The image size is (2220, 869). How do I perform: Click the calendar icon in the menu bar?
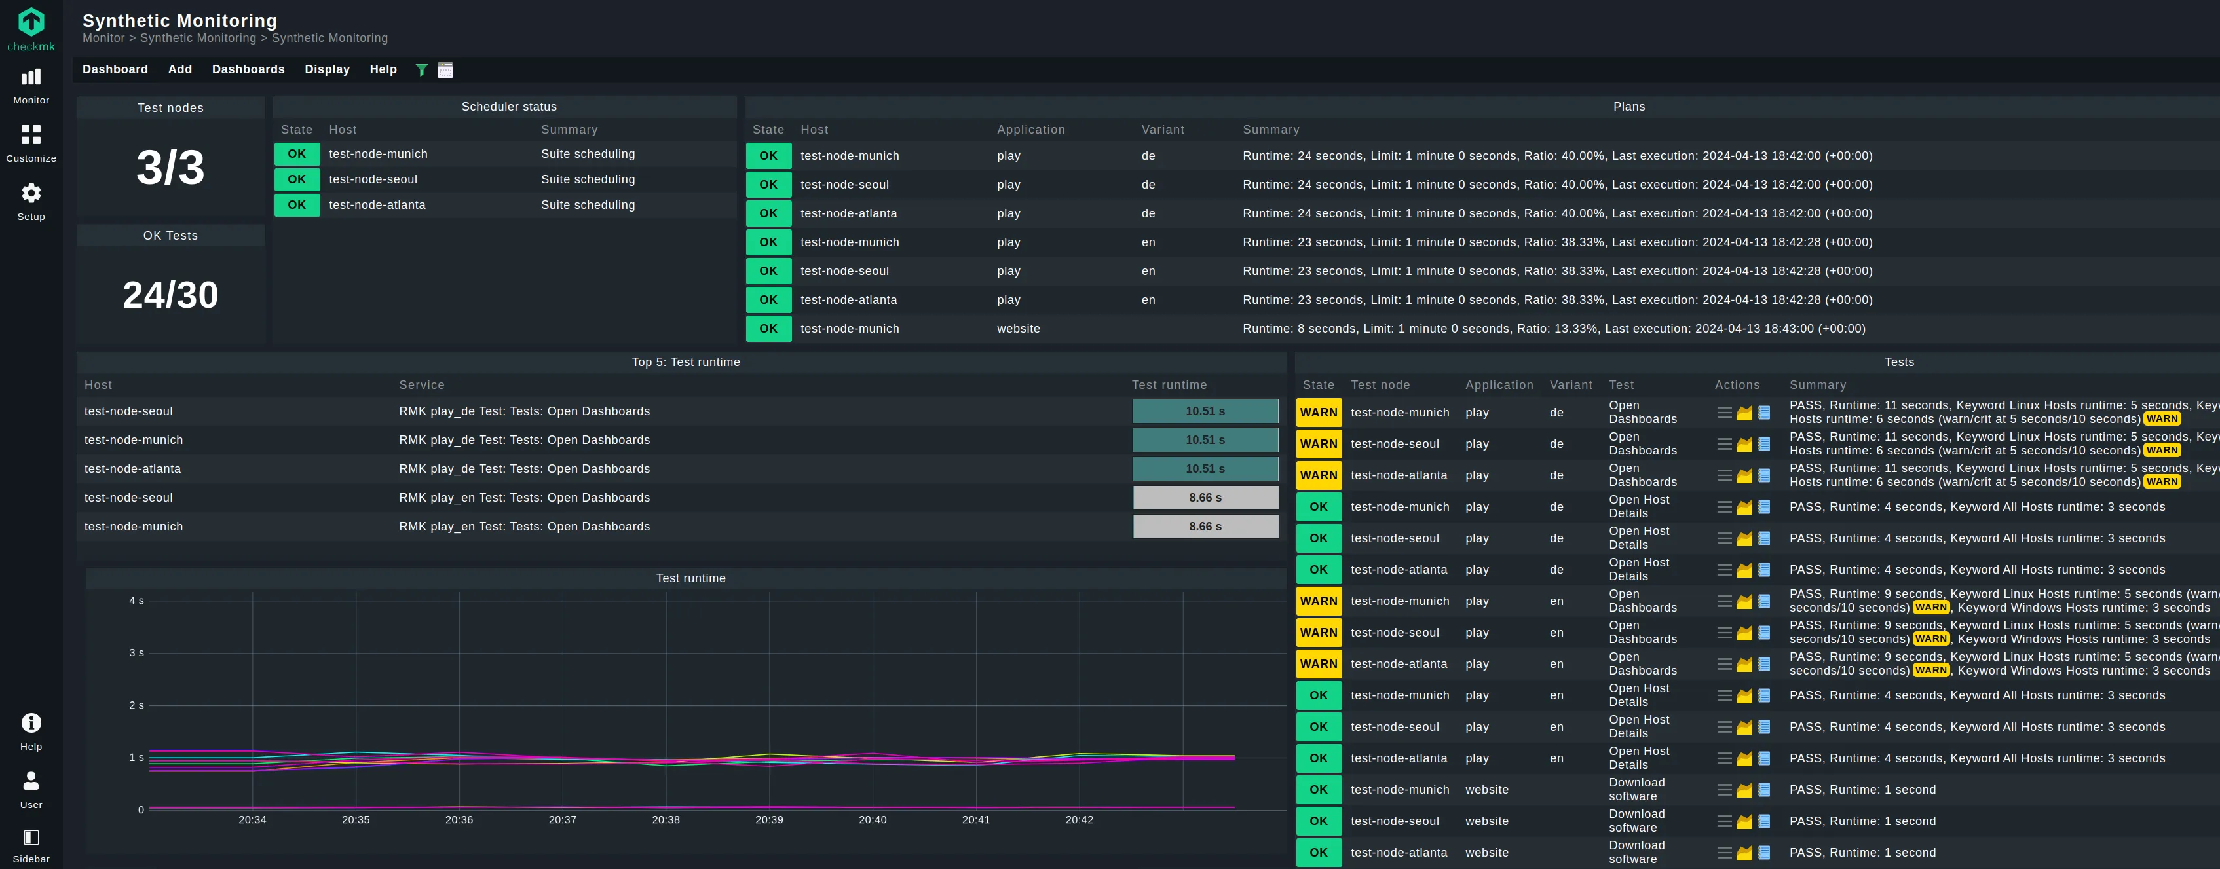click(x=445, y=70)
